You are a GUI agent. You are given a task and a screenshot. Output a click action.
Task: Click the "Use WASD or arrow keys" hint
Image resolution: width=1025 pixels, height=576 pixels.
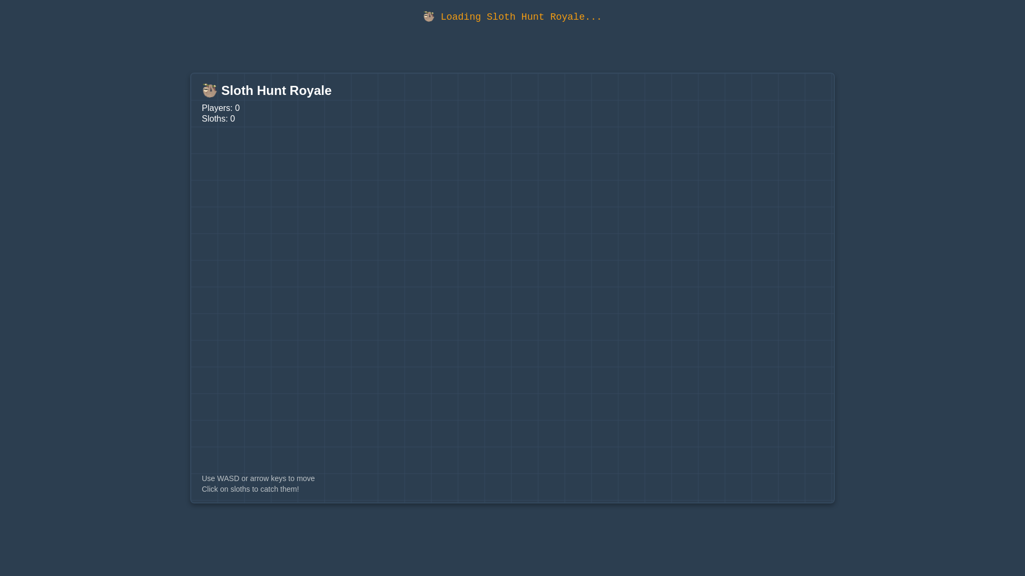[258, 478]
